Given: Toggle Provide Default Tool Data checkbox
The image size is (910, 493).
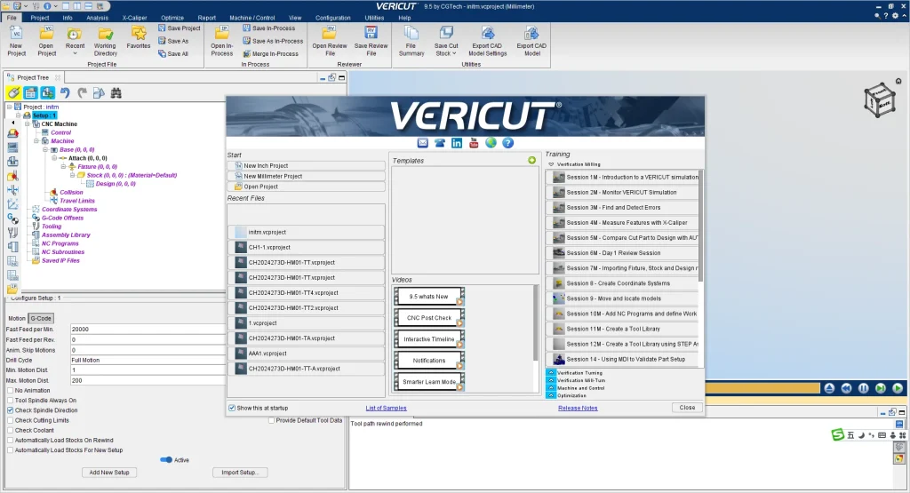Looking at the screenshot, I should (271, 420).
